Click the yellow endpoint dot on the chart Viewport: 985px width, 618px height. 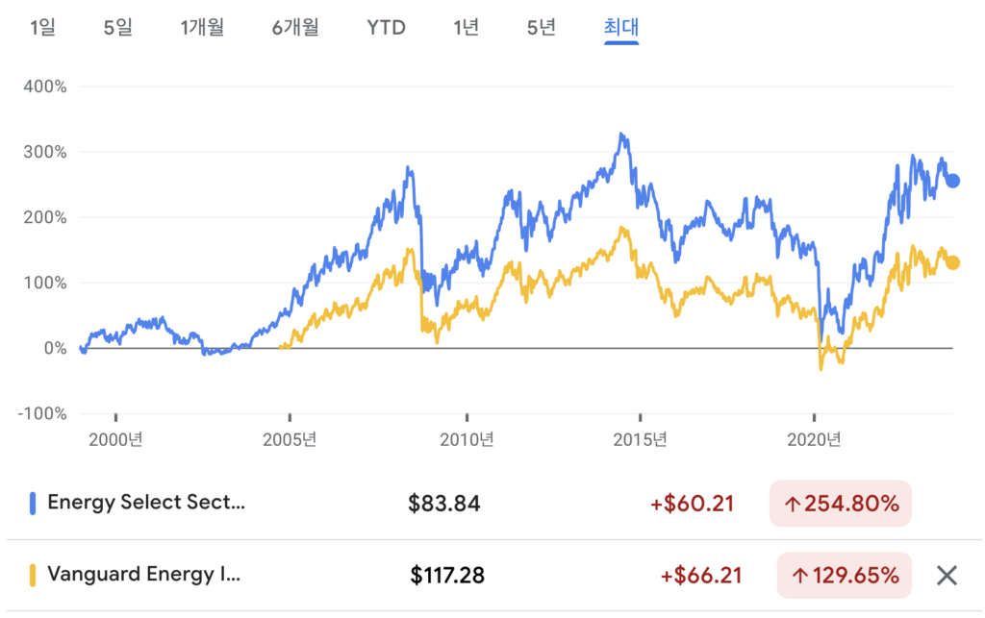952,263
